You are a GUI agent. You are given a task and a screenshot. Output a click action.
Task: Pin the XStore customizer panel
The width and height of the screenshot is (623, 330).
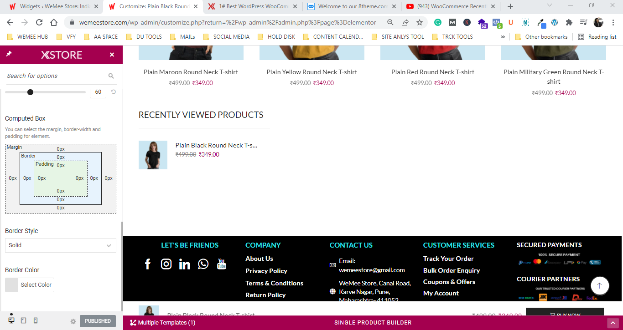9,55
